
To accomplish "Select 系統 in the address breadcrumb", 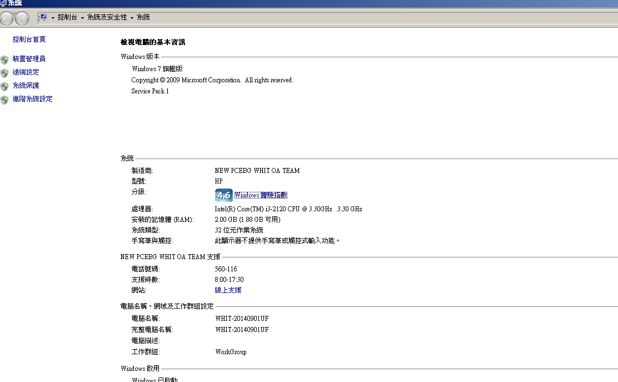I will click(143, 17).
